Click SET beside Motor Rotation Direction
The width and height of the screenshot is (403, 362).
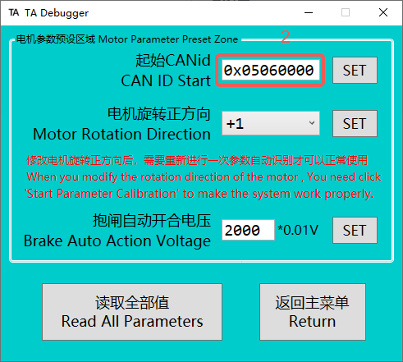(x=355, y=124)
